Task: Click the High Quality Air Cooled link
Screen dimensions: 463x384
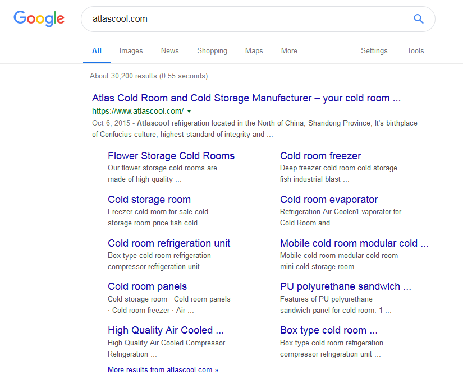Action: [166, 330]
